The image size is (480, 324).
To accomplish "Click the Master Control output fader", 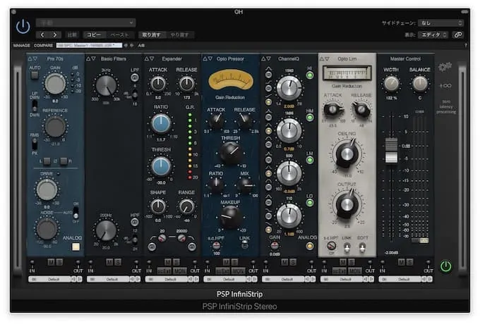I will click(391, 150).
